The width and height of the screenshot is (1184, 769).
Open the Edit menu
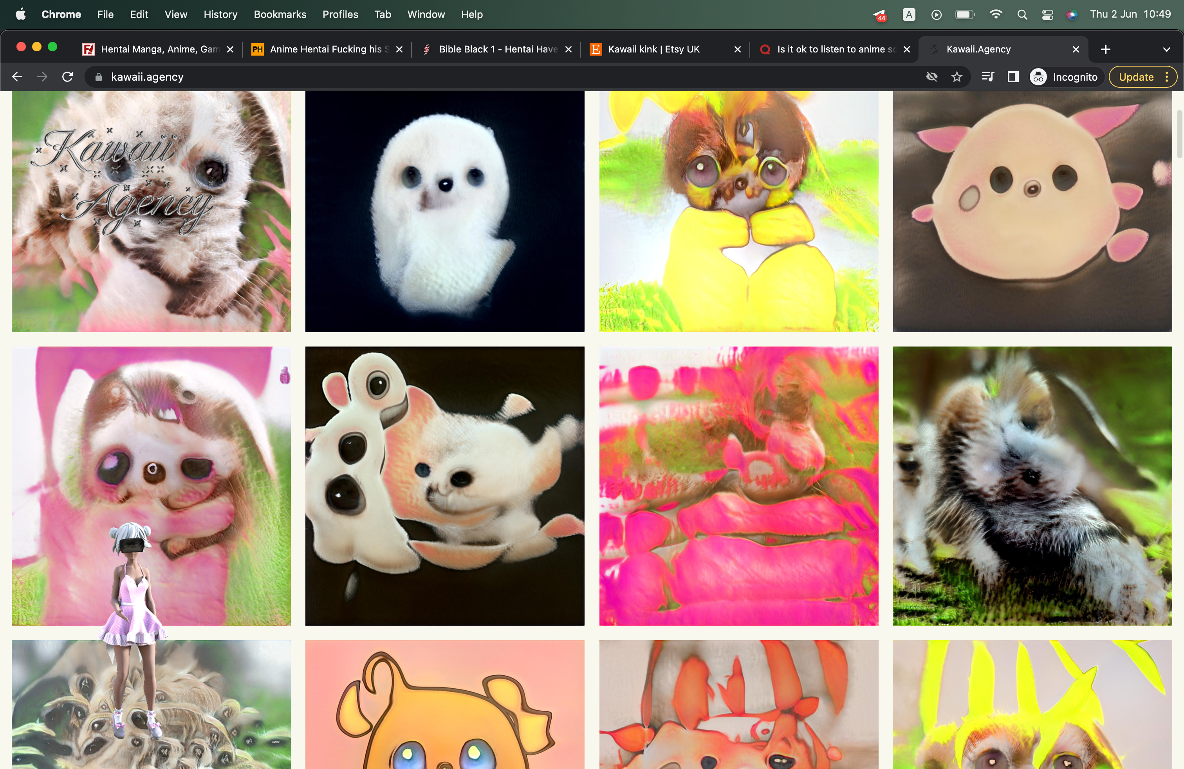[x=139, y=14]
